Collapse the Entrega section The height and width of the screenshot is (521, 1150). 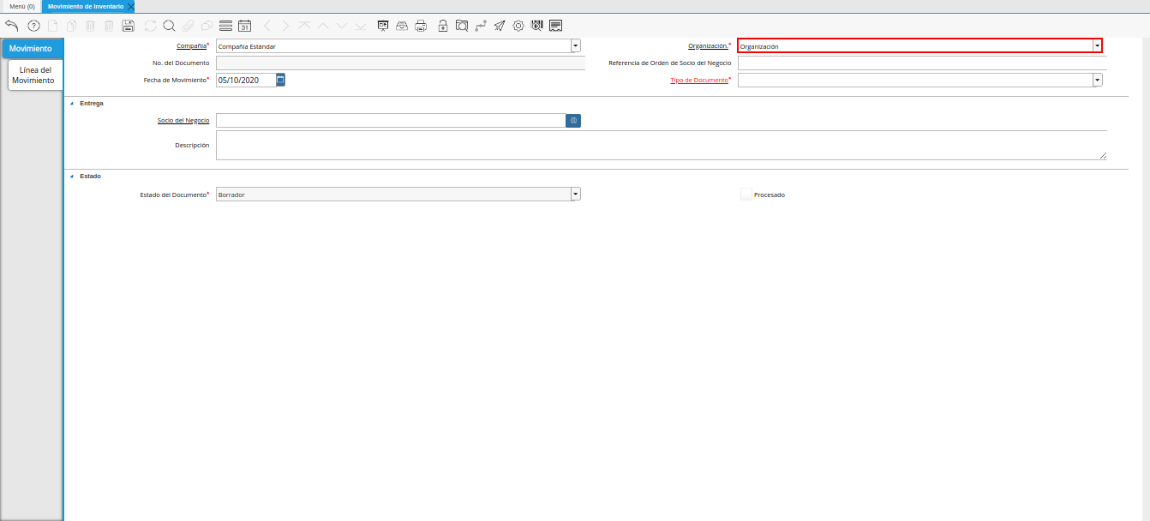pos(72,103)
